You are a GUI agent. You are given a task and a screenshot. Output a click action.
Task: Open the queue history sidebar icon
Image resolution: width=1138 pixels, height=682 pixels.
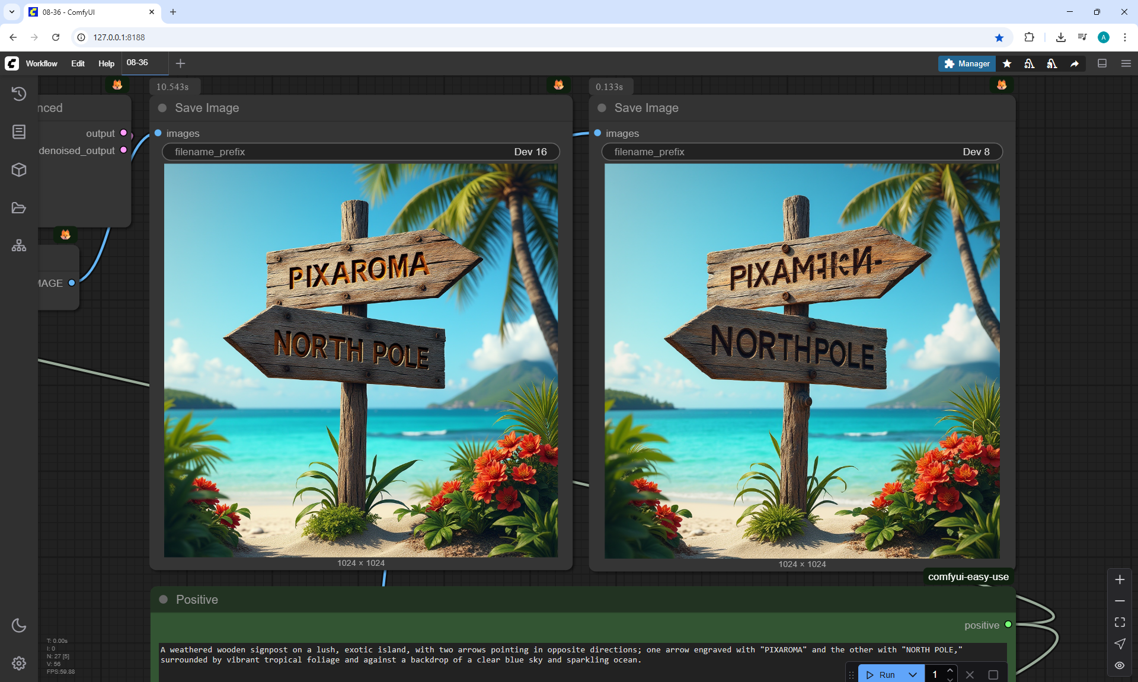point(19,94)
